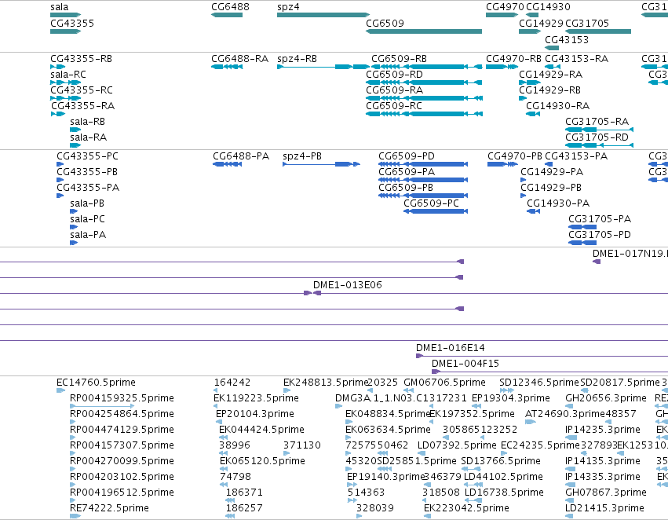Select CDS CG31705-PA

[582, 227]
